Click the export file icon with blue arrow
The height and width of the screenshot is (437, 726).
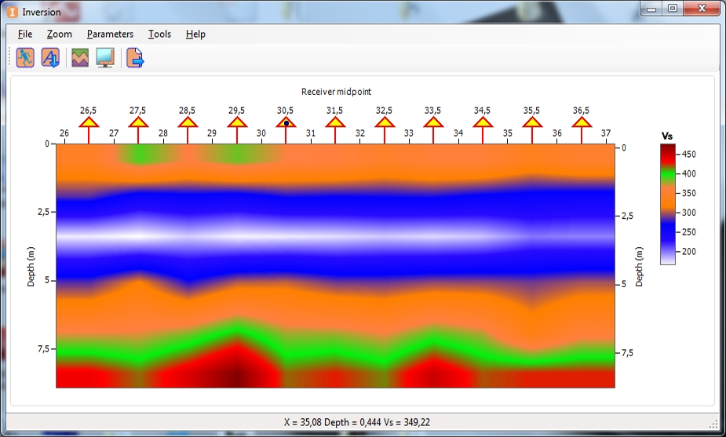(x=135, y=57)
